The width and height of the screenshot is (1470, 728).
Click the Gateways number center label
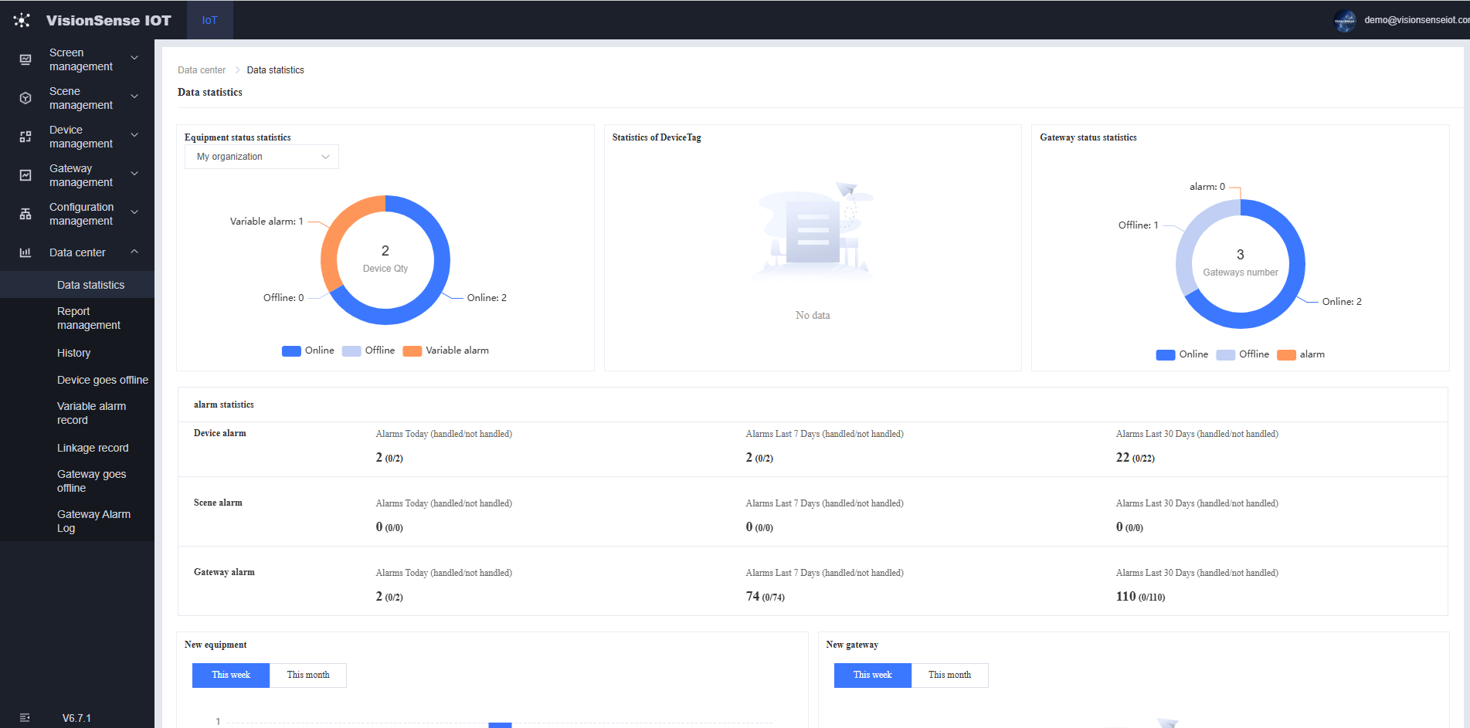[1241, 273]
